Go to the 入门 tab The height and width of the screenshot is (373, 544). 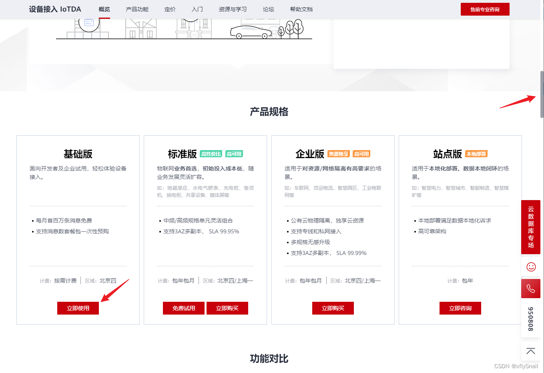coord(197,9)
